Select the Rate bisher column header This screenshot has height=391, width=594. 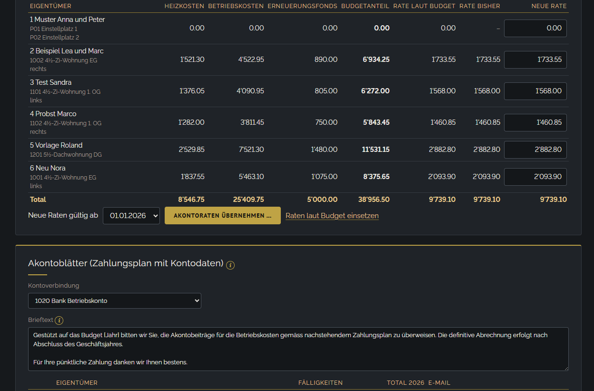(480, 6)
